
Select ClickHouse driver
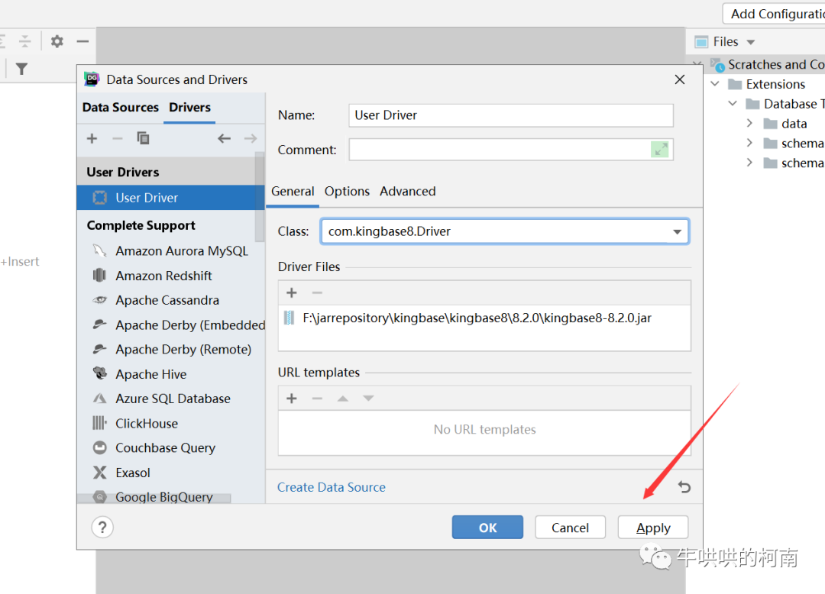(x=170, y=423)
